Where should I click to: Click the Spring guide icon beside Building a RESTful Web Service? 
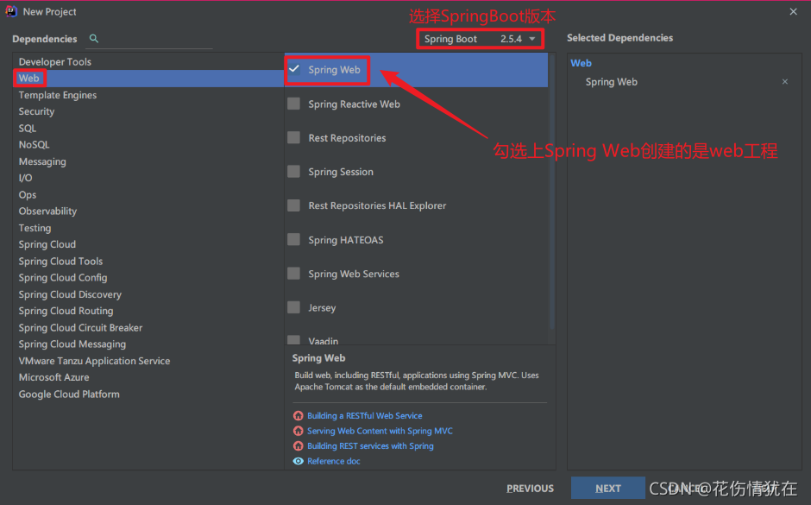click(x=298, y=415)
